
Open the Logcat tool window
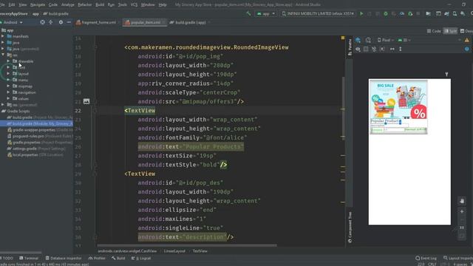tap(141, 258)
